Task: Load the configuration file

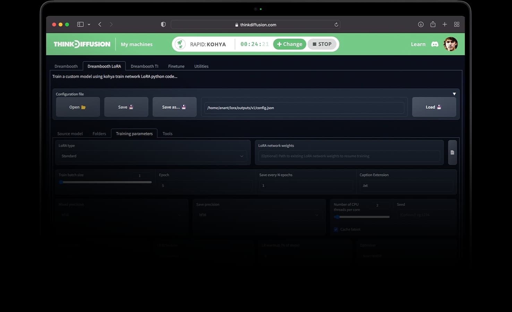Action: [434, 107]
